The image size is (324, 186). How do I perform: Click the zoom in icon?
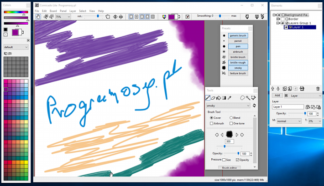coord(46,17)
